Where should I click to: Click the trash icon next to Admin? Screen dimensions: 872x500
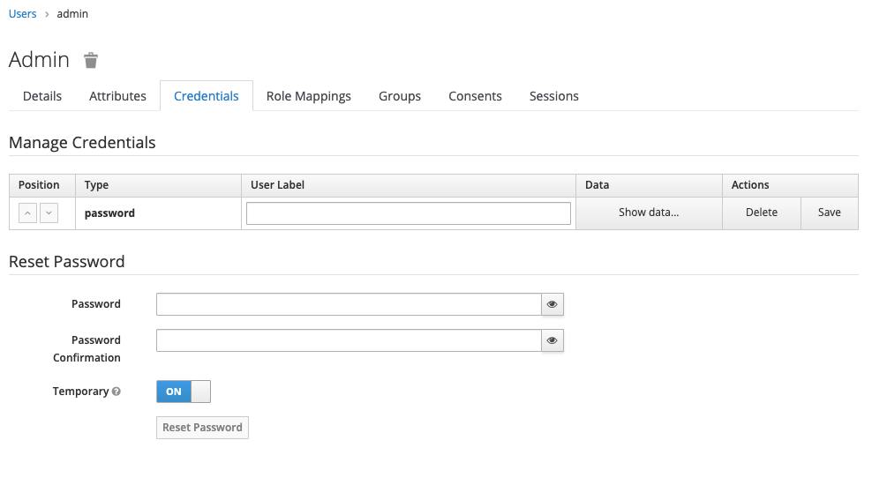pos(91,60)
